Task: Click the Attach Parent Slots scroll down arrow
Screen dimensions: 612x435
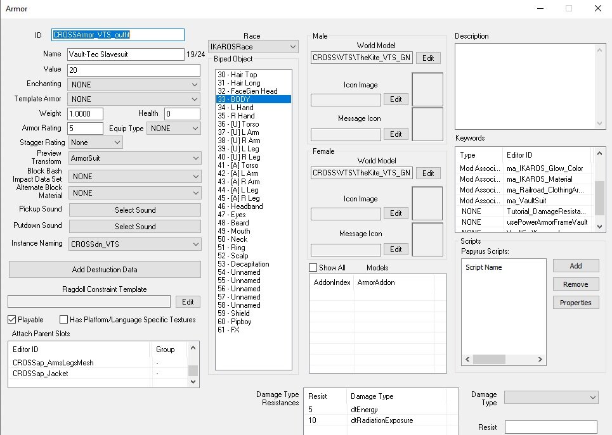Action: [x=193, y=382]
